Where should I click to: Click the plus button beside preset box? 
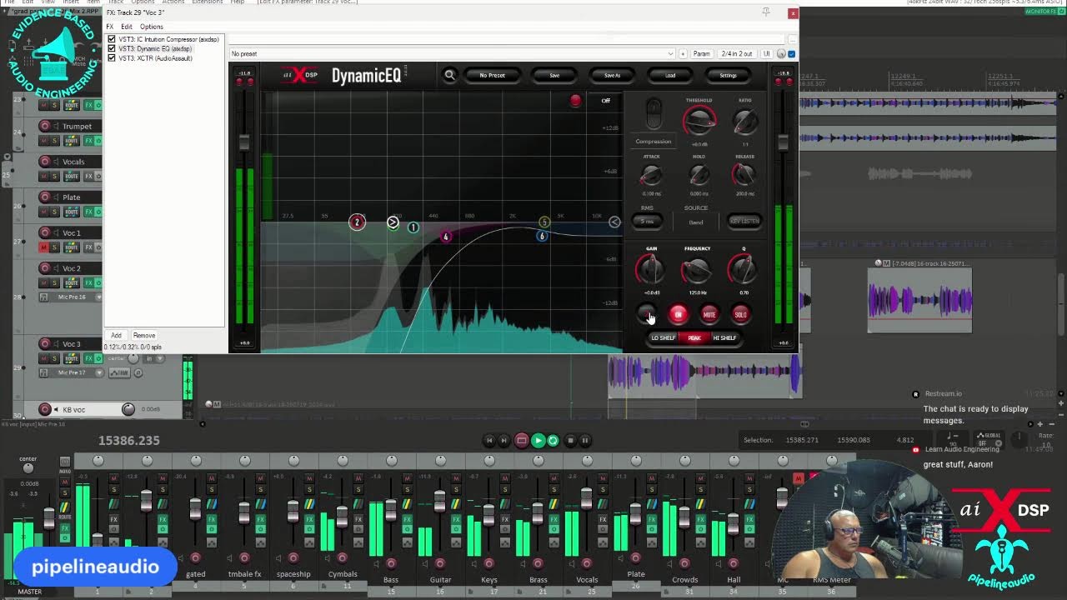pyautogui.click(x=683, y=53)
